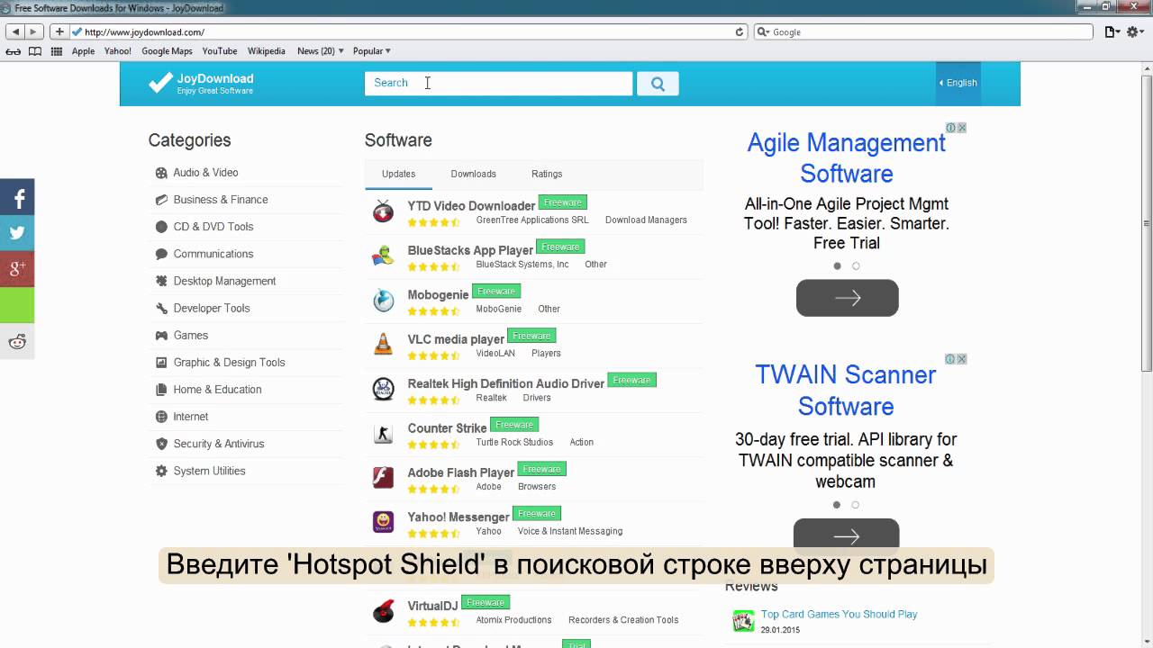Click the JoyDownload search input field
Image resolution: width=1153 pixels, height=648 pixels.
(x=498, y=84)
